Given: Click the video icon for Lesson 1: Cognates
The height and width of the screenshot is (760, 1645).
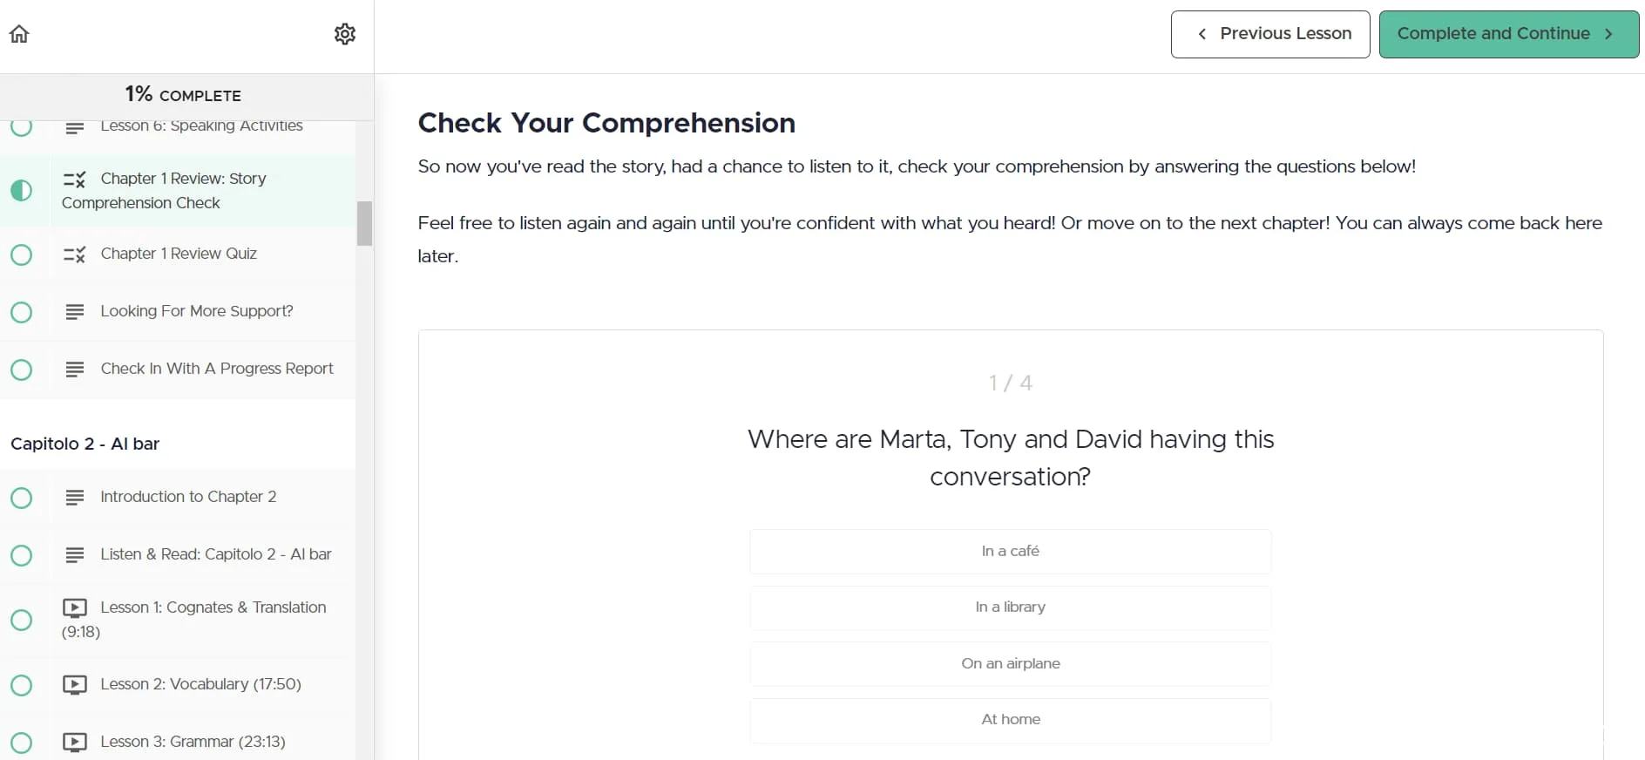Looking at the screenshot, I should 75,608.
